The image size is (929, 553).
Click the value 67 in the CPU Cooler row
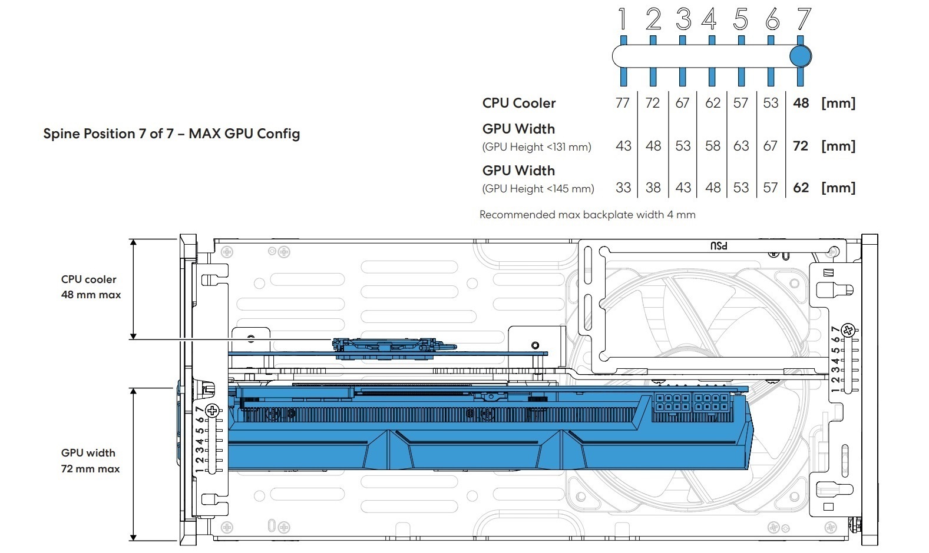coord(682,103)
